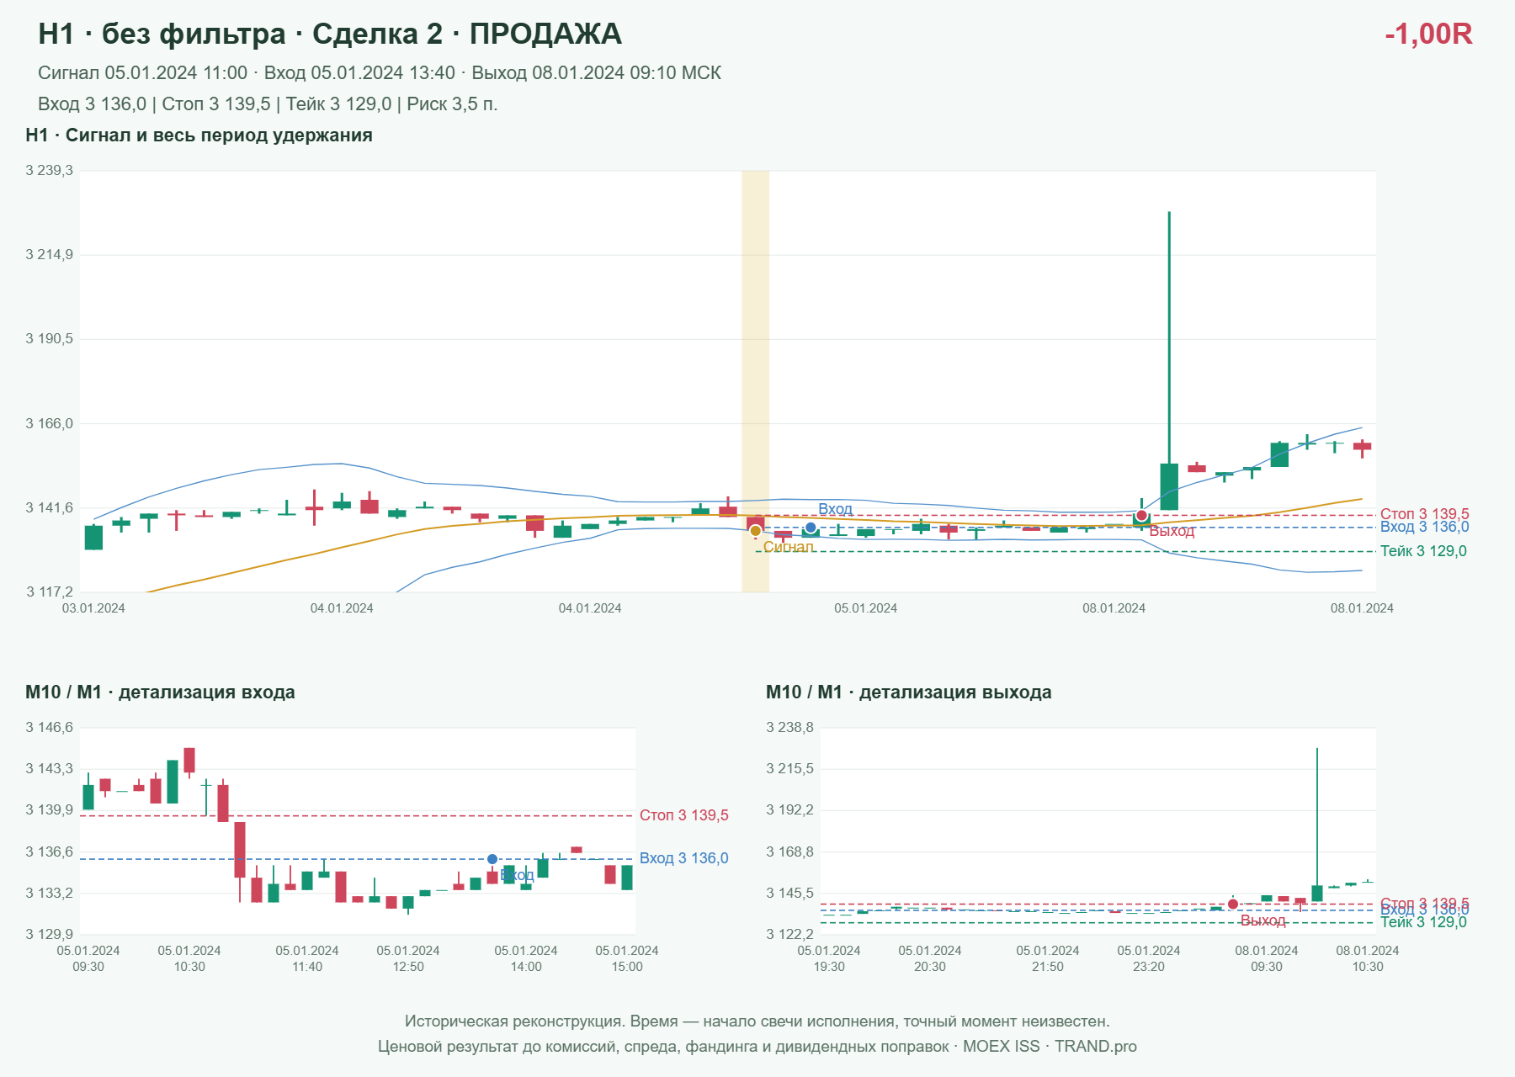Click the 'Тейк 3 129,0' label on the H1 chart
1515x1077 pixels.
1423,551
